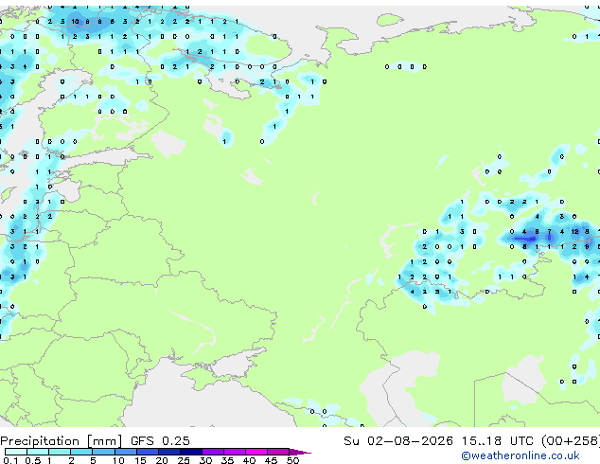Select the 25 to 30 mm navy swatch
The width and height of the screenshot is (600, 464).
pyautogui.click(x=191, y=452)
